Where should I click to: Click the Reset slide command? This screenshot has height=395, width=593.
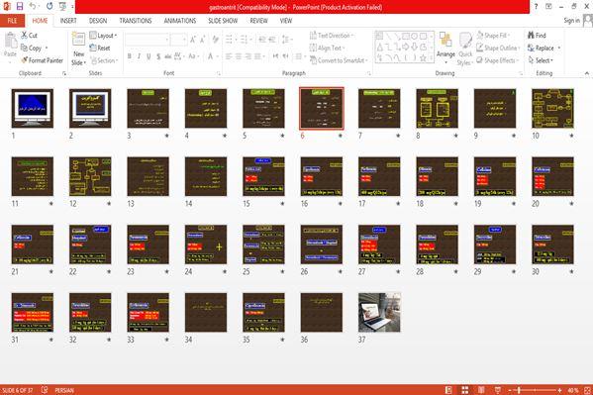click(100, 49)
